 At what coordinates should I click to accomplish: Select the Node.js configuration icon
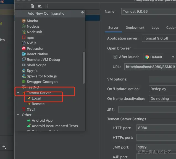24,26
